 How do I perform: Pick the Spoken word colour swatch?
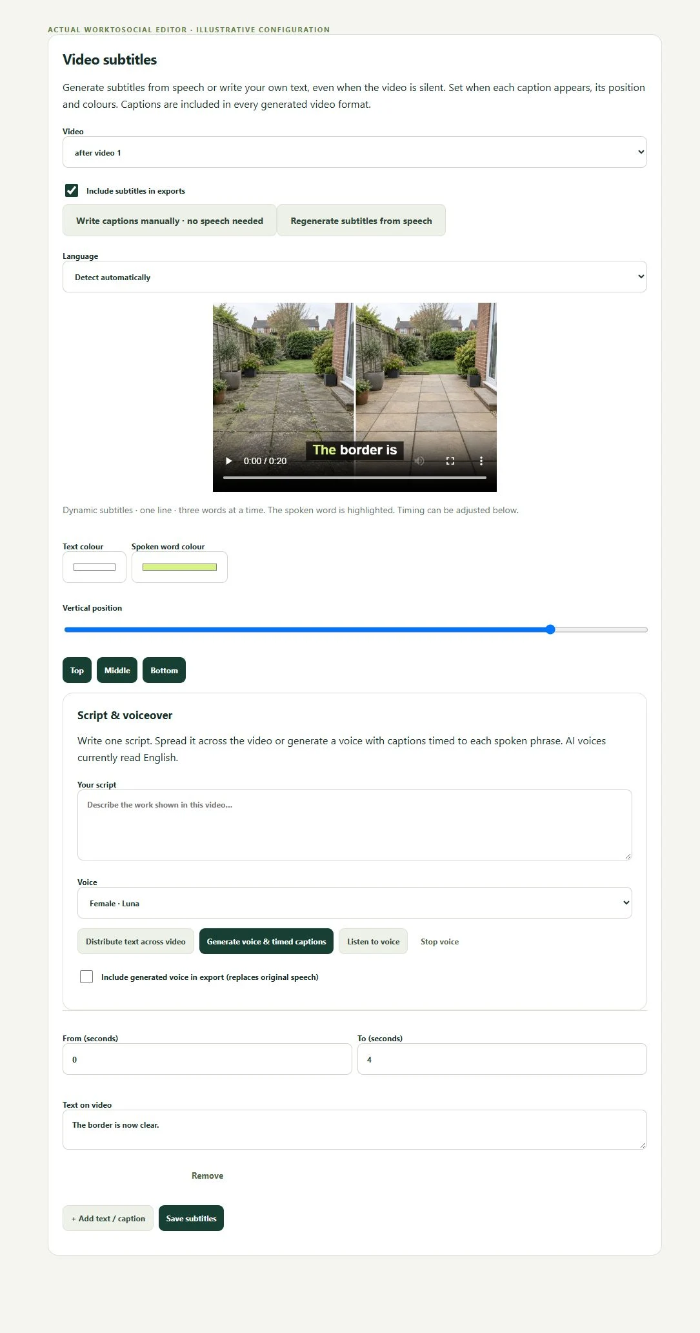(179, 567)
